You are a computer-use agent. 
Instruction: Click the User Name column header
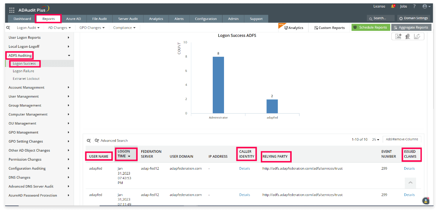tap(98, 157)
